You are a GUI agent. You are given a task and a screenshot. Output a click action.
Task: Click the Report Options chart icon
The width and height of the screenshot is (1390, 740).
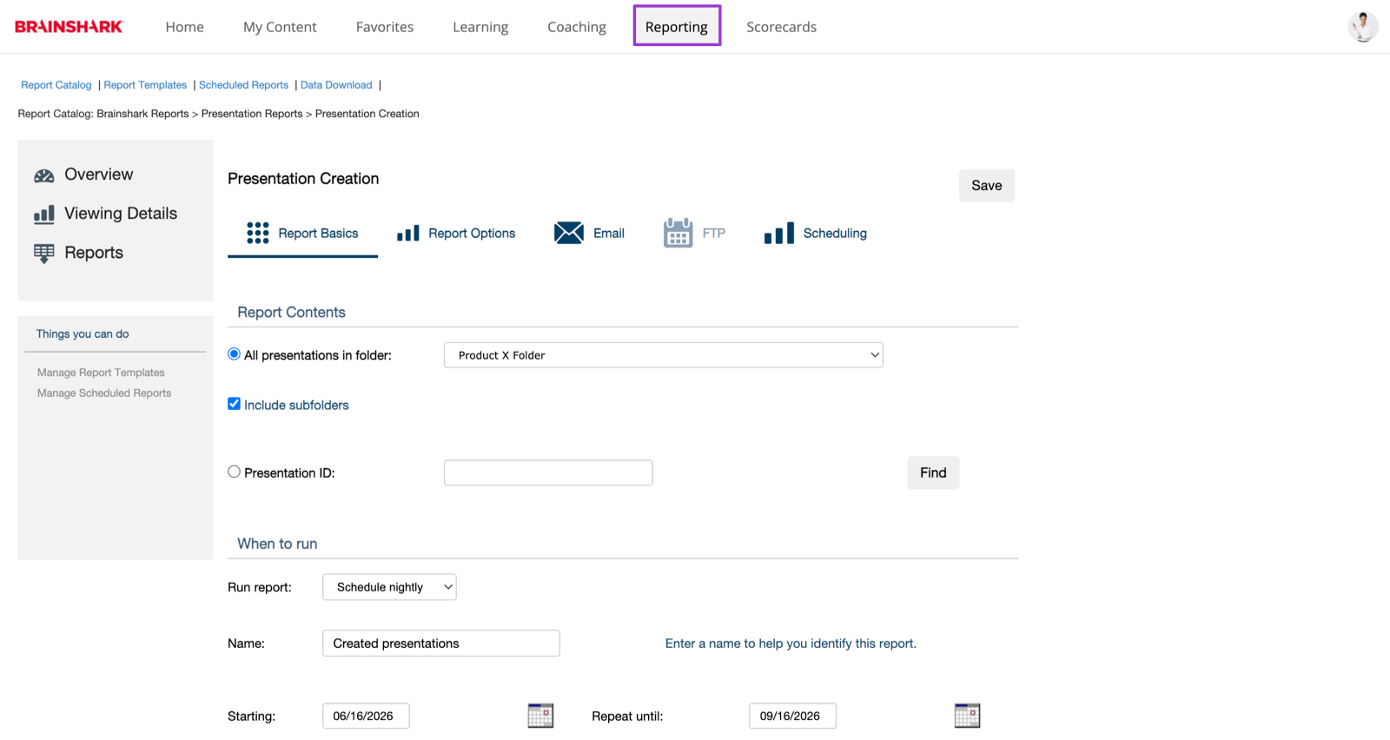(x=408, y=233)
